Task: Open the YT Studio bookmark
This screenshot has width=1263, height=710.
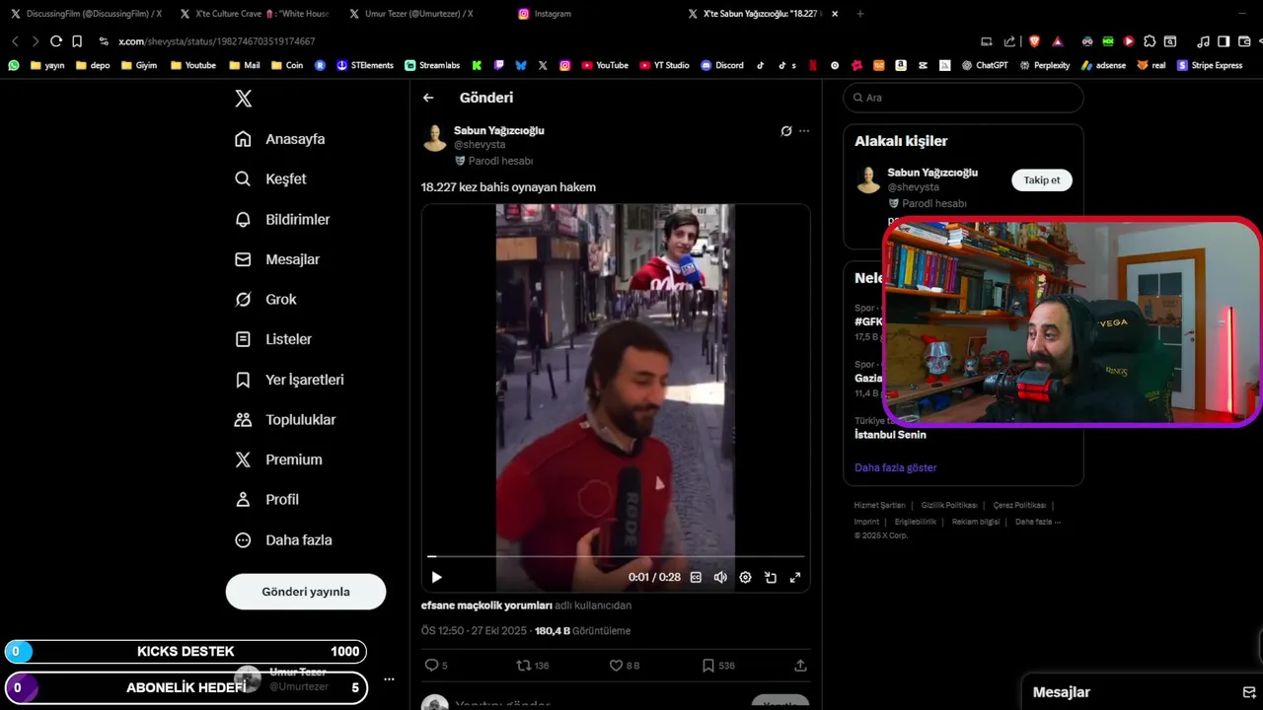Action: pyautogui.click(x=664, y=65)
